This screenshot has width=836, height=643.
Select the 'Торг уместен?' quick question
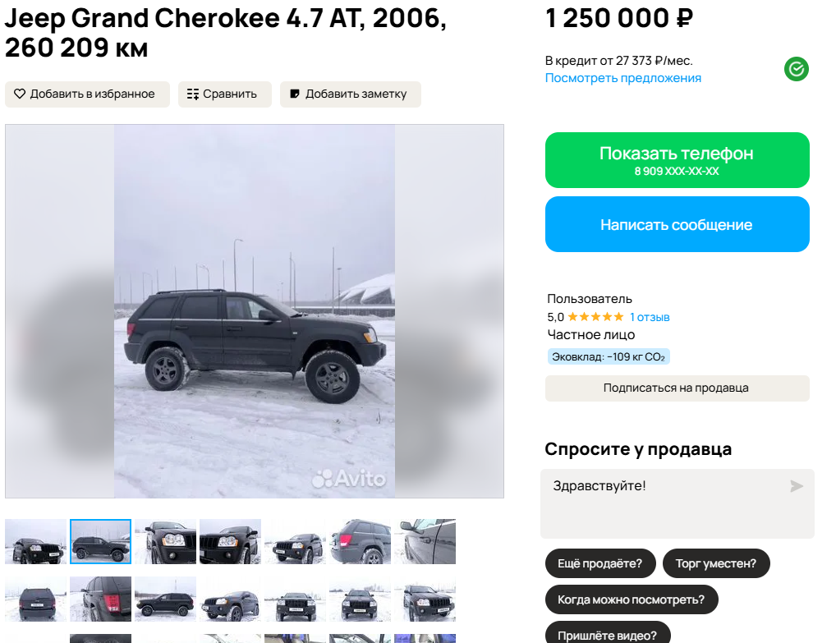tap(716, 563)
